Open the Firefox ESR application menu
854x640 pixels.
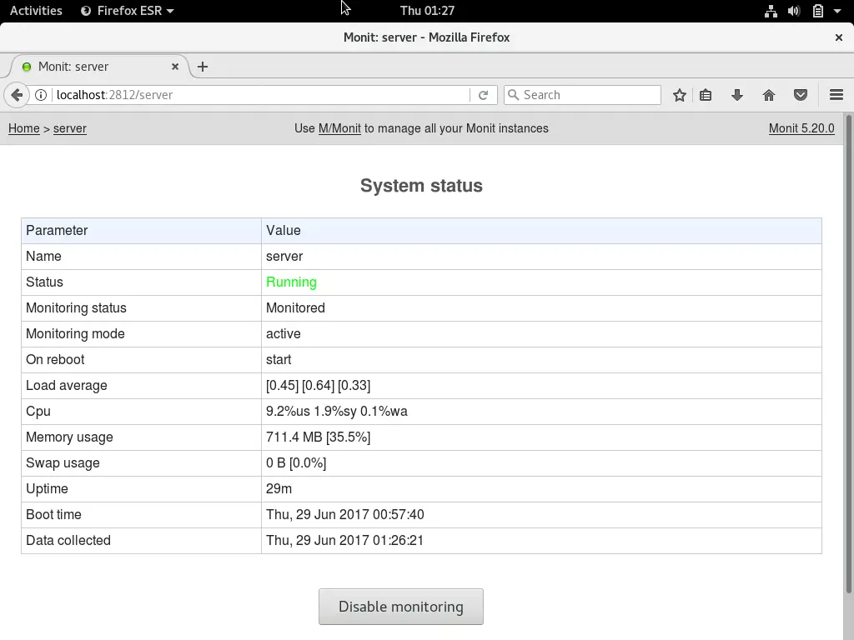125,11
